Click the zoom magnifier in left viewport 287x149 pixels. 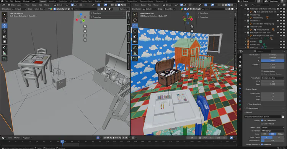pos(85,26)
